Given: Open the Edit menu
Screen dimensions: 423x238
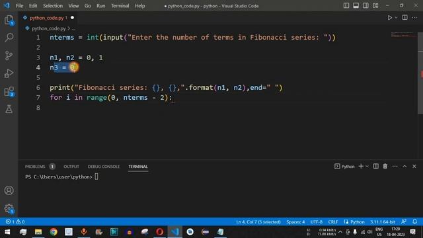Looking at the screenshot, I should (33, 6).
